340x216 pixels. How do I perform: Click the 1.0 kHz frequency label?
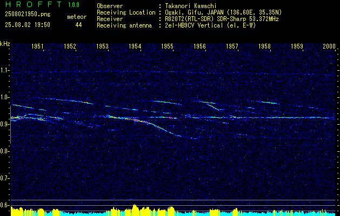tap(4, 97)
